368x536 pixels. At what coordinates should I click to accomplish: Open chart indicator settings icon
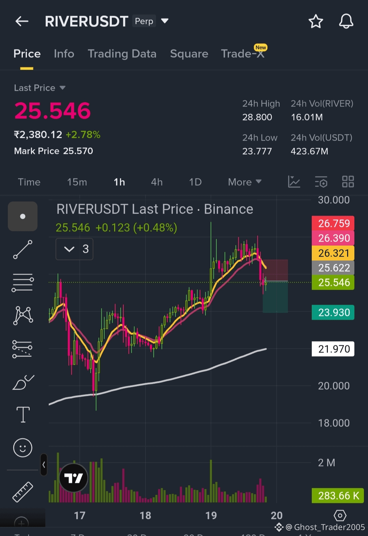point(321,182)
